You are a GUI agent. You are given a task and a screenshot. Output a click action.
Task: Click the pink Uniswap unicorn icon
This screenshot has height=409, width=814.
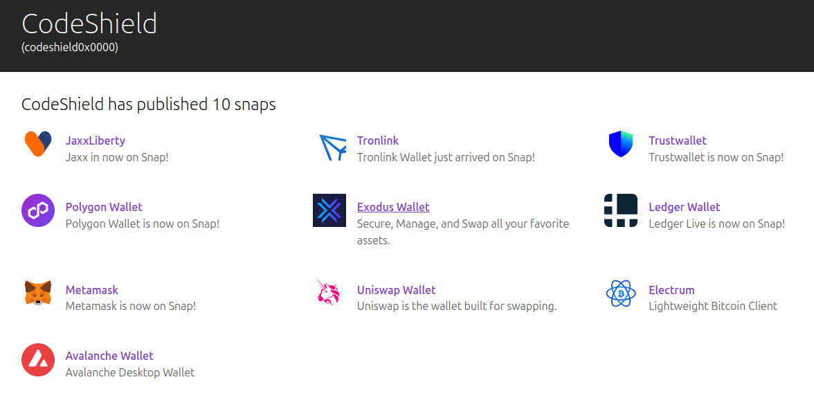[x=328, y=291]
